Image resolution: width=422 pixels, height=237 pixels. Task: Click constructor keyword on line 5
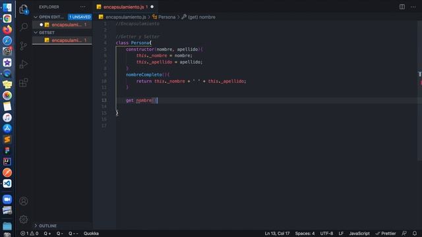tap(140, 49)
